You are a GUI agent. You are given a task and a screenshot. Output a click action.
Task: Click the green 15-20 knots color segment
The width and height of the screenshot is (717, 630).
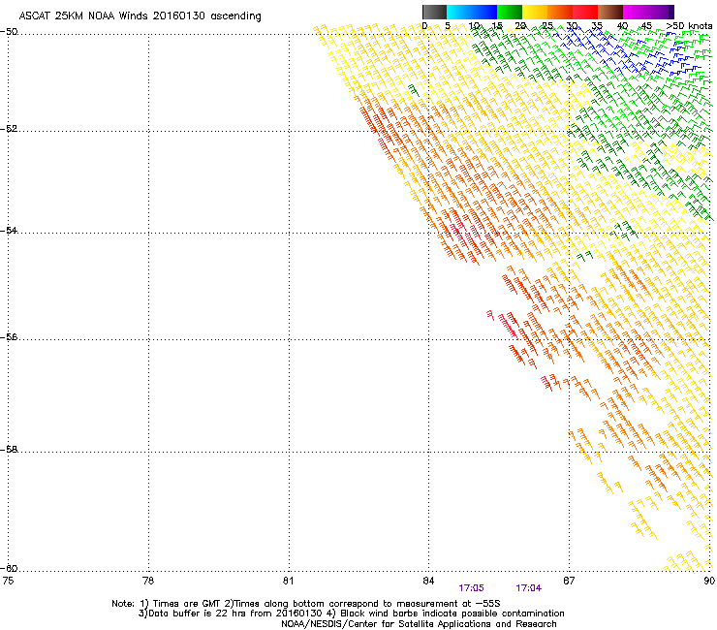tap(510, 12)
